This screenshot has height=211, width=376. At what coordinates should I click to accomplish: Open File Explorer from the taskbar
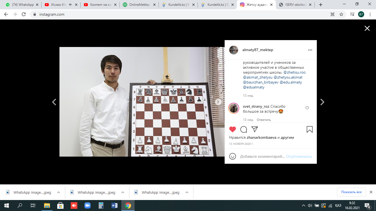[47, 206]
